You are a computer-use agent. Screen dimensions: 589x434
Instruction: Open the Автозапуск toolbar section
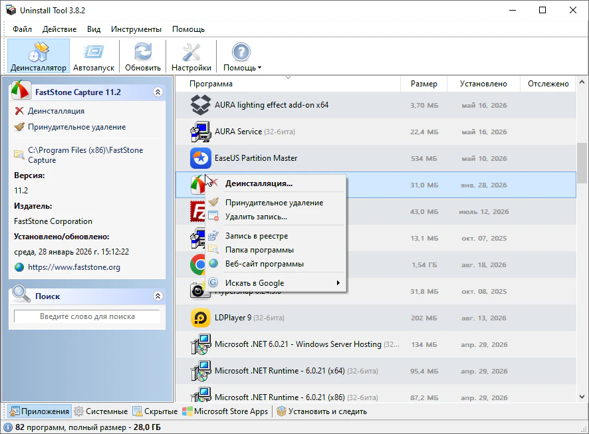94,56
